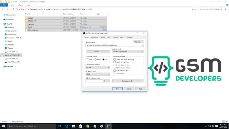Switch to the Options tab
Viewport: 229px width, 129px height.
102,38
